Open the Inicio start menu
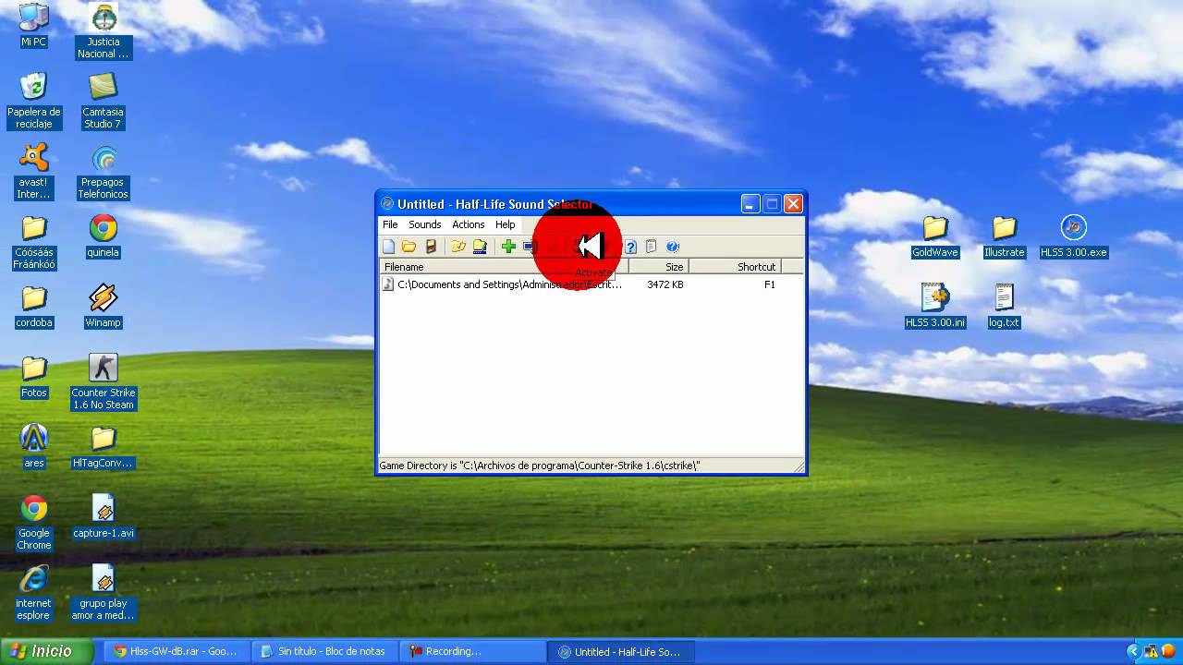This screenshot has width=1183, height=665. (x=46, y=651)
